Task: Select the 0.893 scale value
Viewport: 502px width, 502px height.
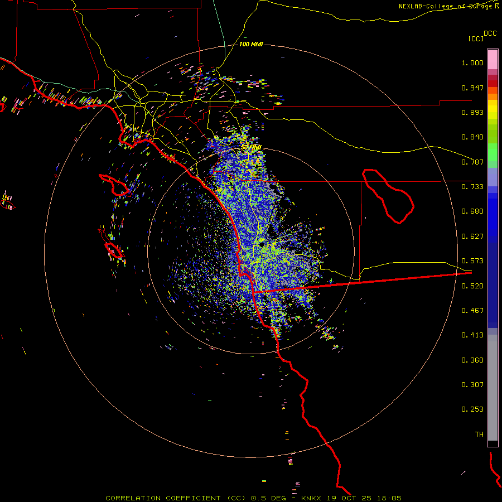Action: click(x=472, y=112)
